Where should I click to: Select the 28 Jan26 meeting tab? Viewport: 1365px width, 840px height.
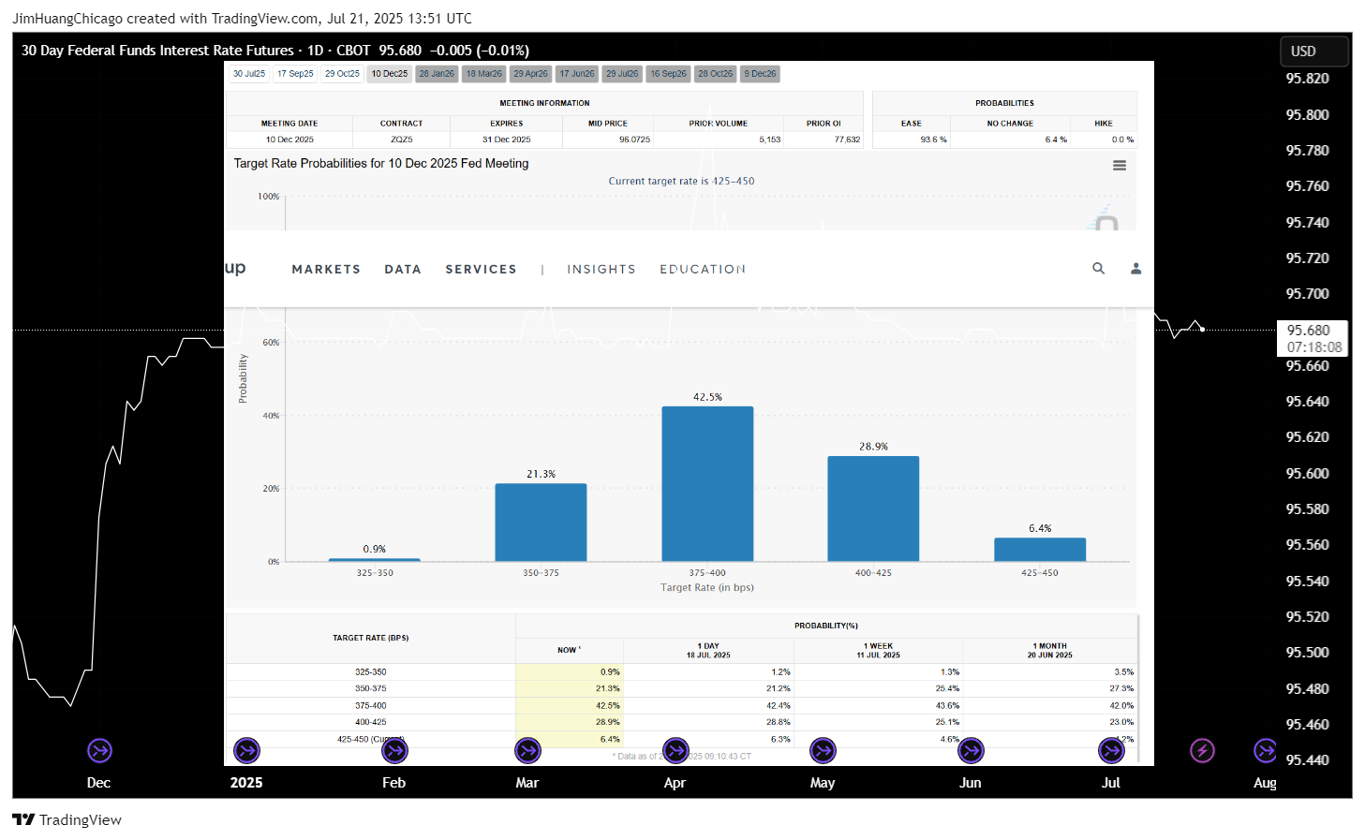pyautogui.click(x=437, y=74)
